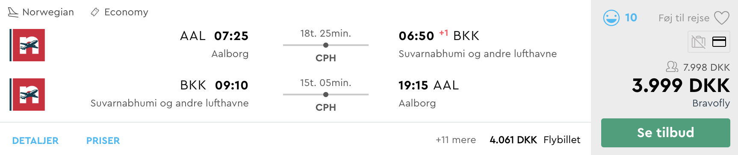The height and width of the screenshot is (155, 738).
Task: Click the outbound CPH stopover marker
Action: click(326, 45)
